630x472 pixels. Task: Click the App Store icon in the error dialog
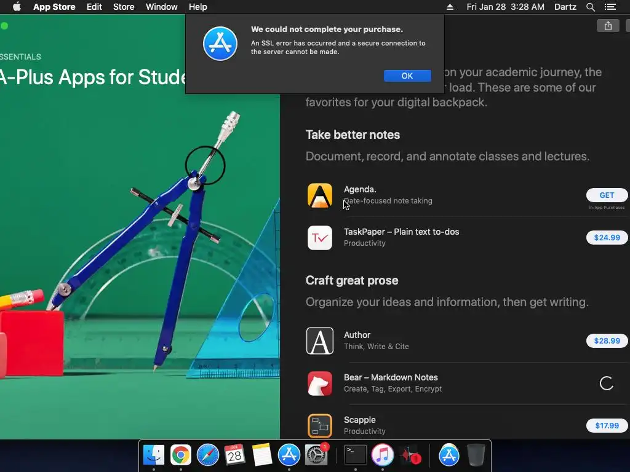point(220,44)
